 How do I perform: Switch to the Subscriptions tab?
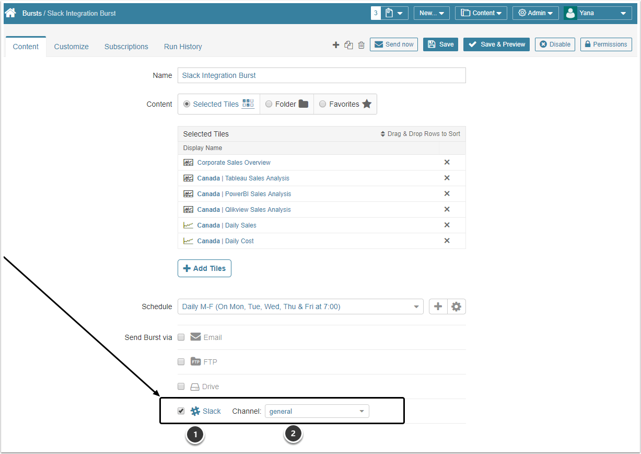[x=126, y=47]
